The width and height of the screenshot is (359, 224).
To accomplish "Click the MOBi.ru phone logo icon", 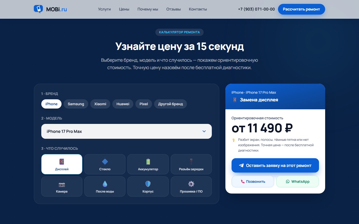I will pos(38,9).
